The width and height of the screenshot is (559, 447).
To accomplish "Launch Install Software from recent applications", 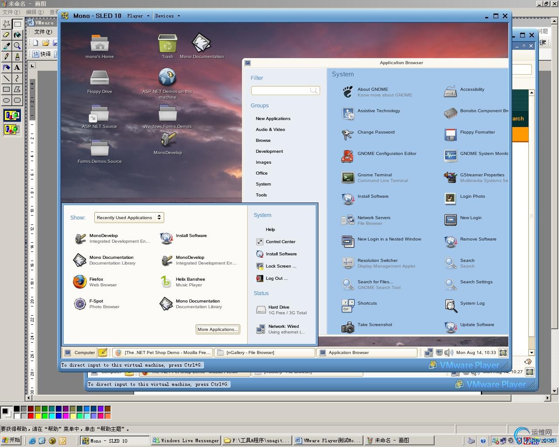I will click(183, 238).
